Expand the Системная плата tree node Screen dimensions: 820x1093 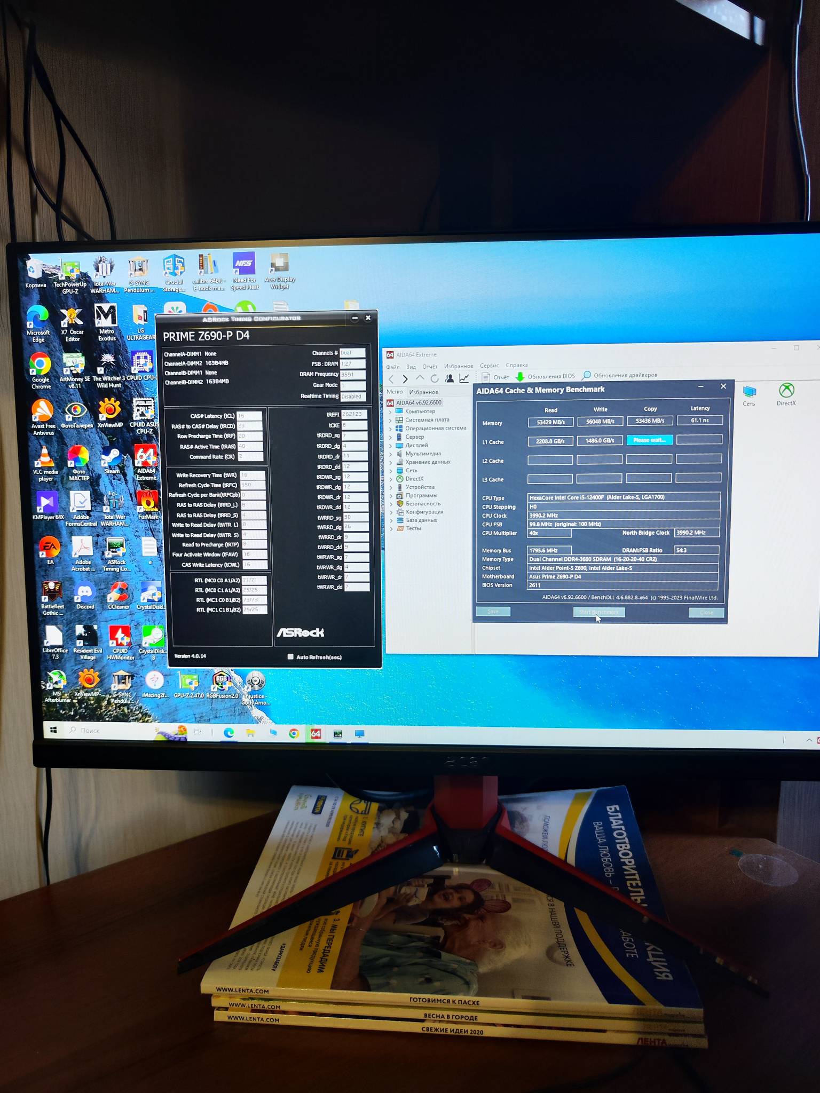pyautogui.click(x=391, y=420)
